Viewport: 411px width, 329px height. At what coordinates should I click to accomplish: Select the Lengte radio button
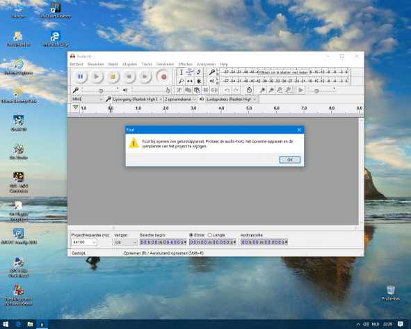point(210,235)
